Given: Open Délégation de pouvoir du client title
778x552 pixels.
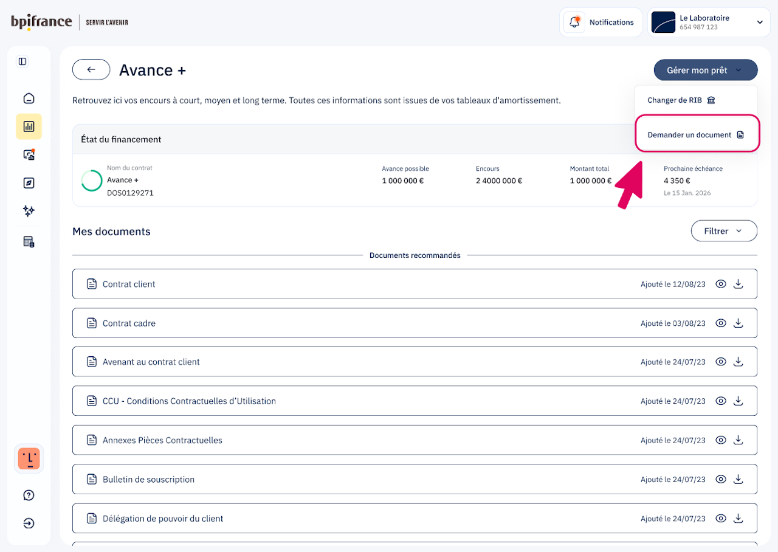Looking at the screenshot, I should pyautogui.click(x=163, y=519).
